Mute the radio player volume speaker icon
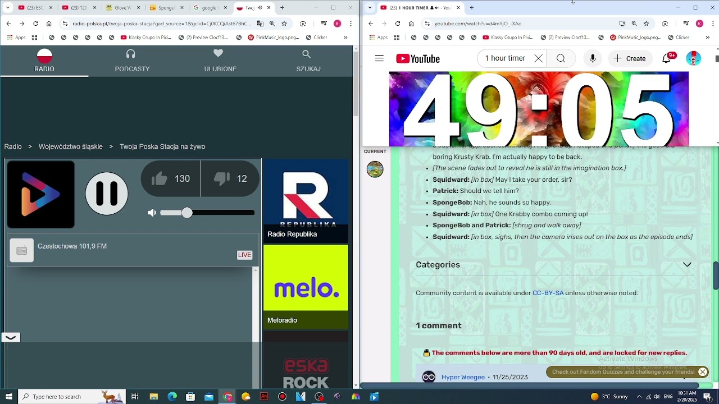The height and width of the screenshot is (404, 719). 152,213
